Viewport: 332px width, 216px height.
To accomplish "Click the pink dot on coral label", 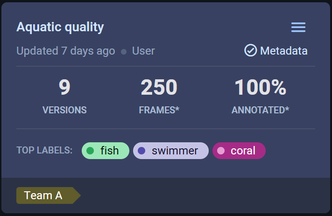I will tap(221, 151).
